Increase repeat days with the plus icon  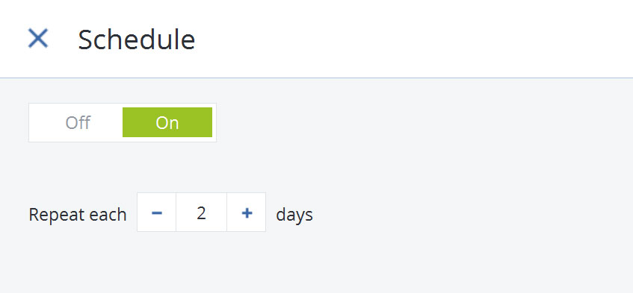point(247,212)
